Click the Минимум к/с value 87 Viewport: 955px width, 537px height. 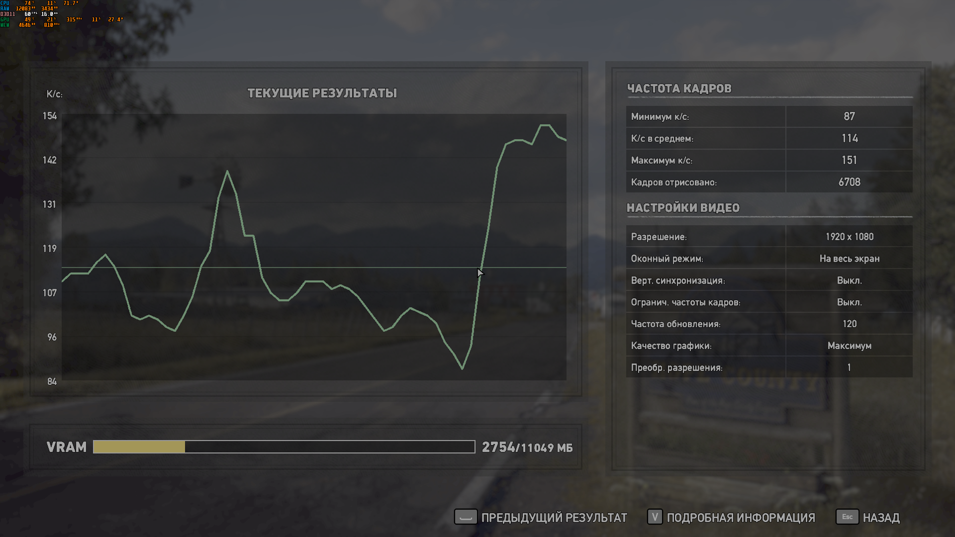tap(849, 116)
